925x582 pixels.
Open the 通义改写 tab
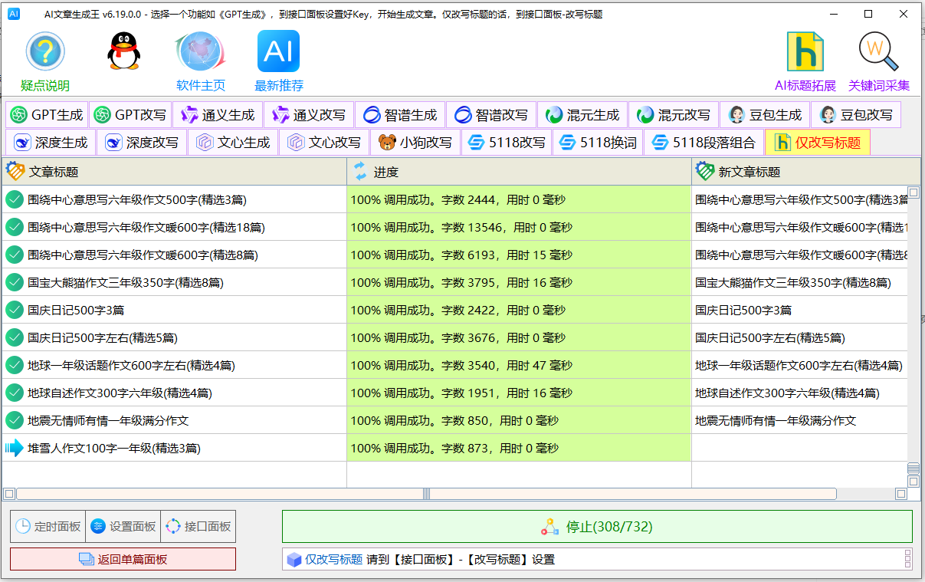click(309, 115)
